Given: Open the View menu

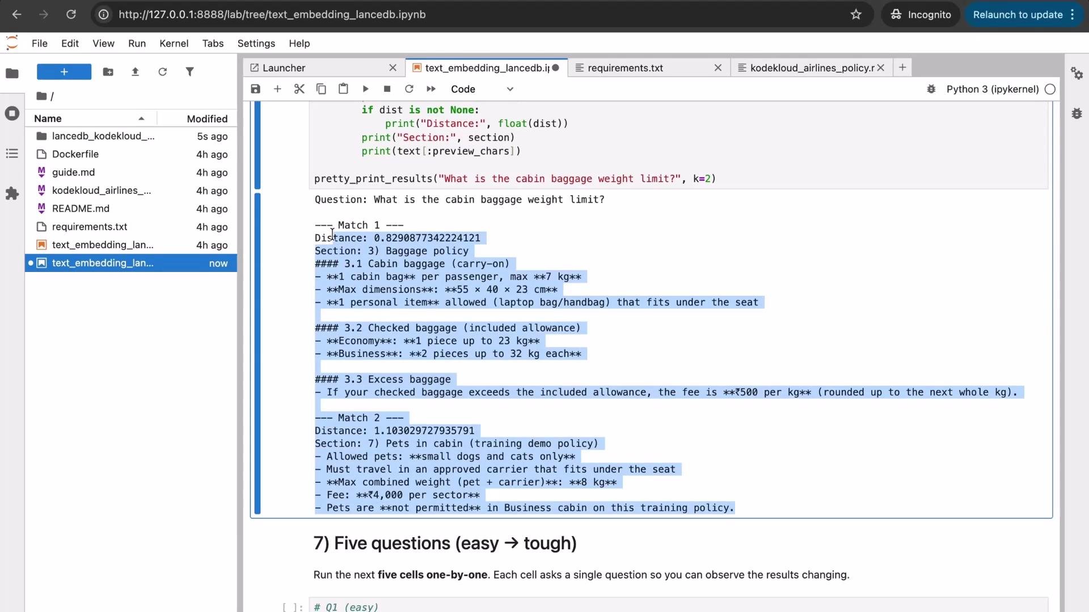Looking at the screenshot, I should pos(103,44).
